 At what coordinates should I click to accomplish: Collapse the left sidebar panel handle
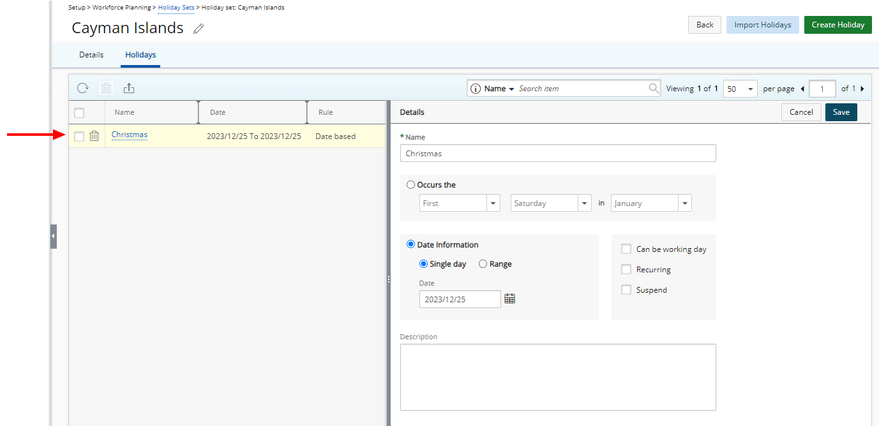click(x=54, y=236)
